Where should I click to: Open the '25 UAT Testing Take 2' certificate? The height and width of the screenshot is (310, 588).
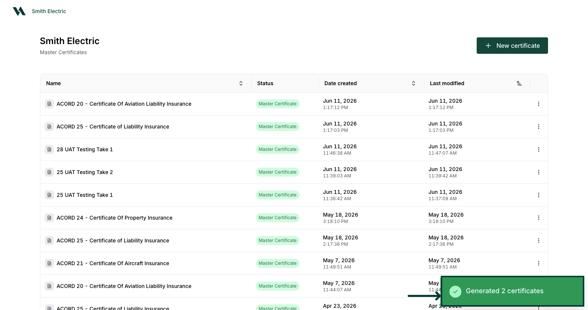point(85,172)
